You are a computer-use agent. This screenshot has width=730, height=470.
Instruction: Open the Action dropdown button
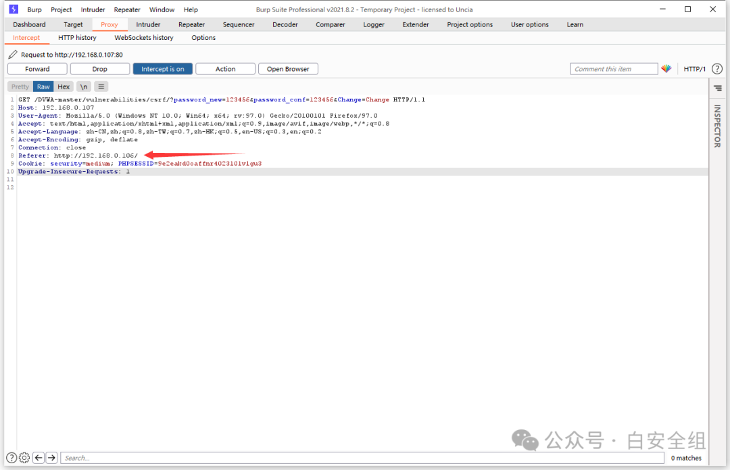[225, 69]
